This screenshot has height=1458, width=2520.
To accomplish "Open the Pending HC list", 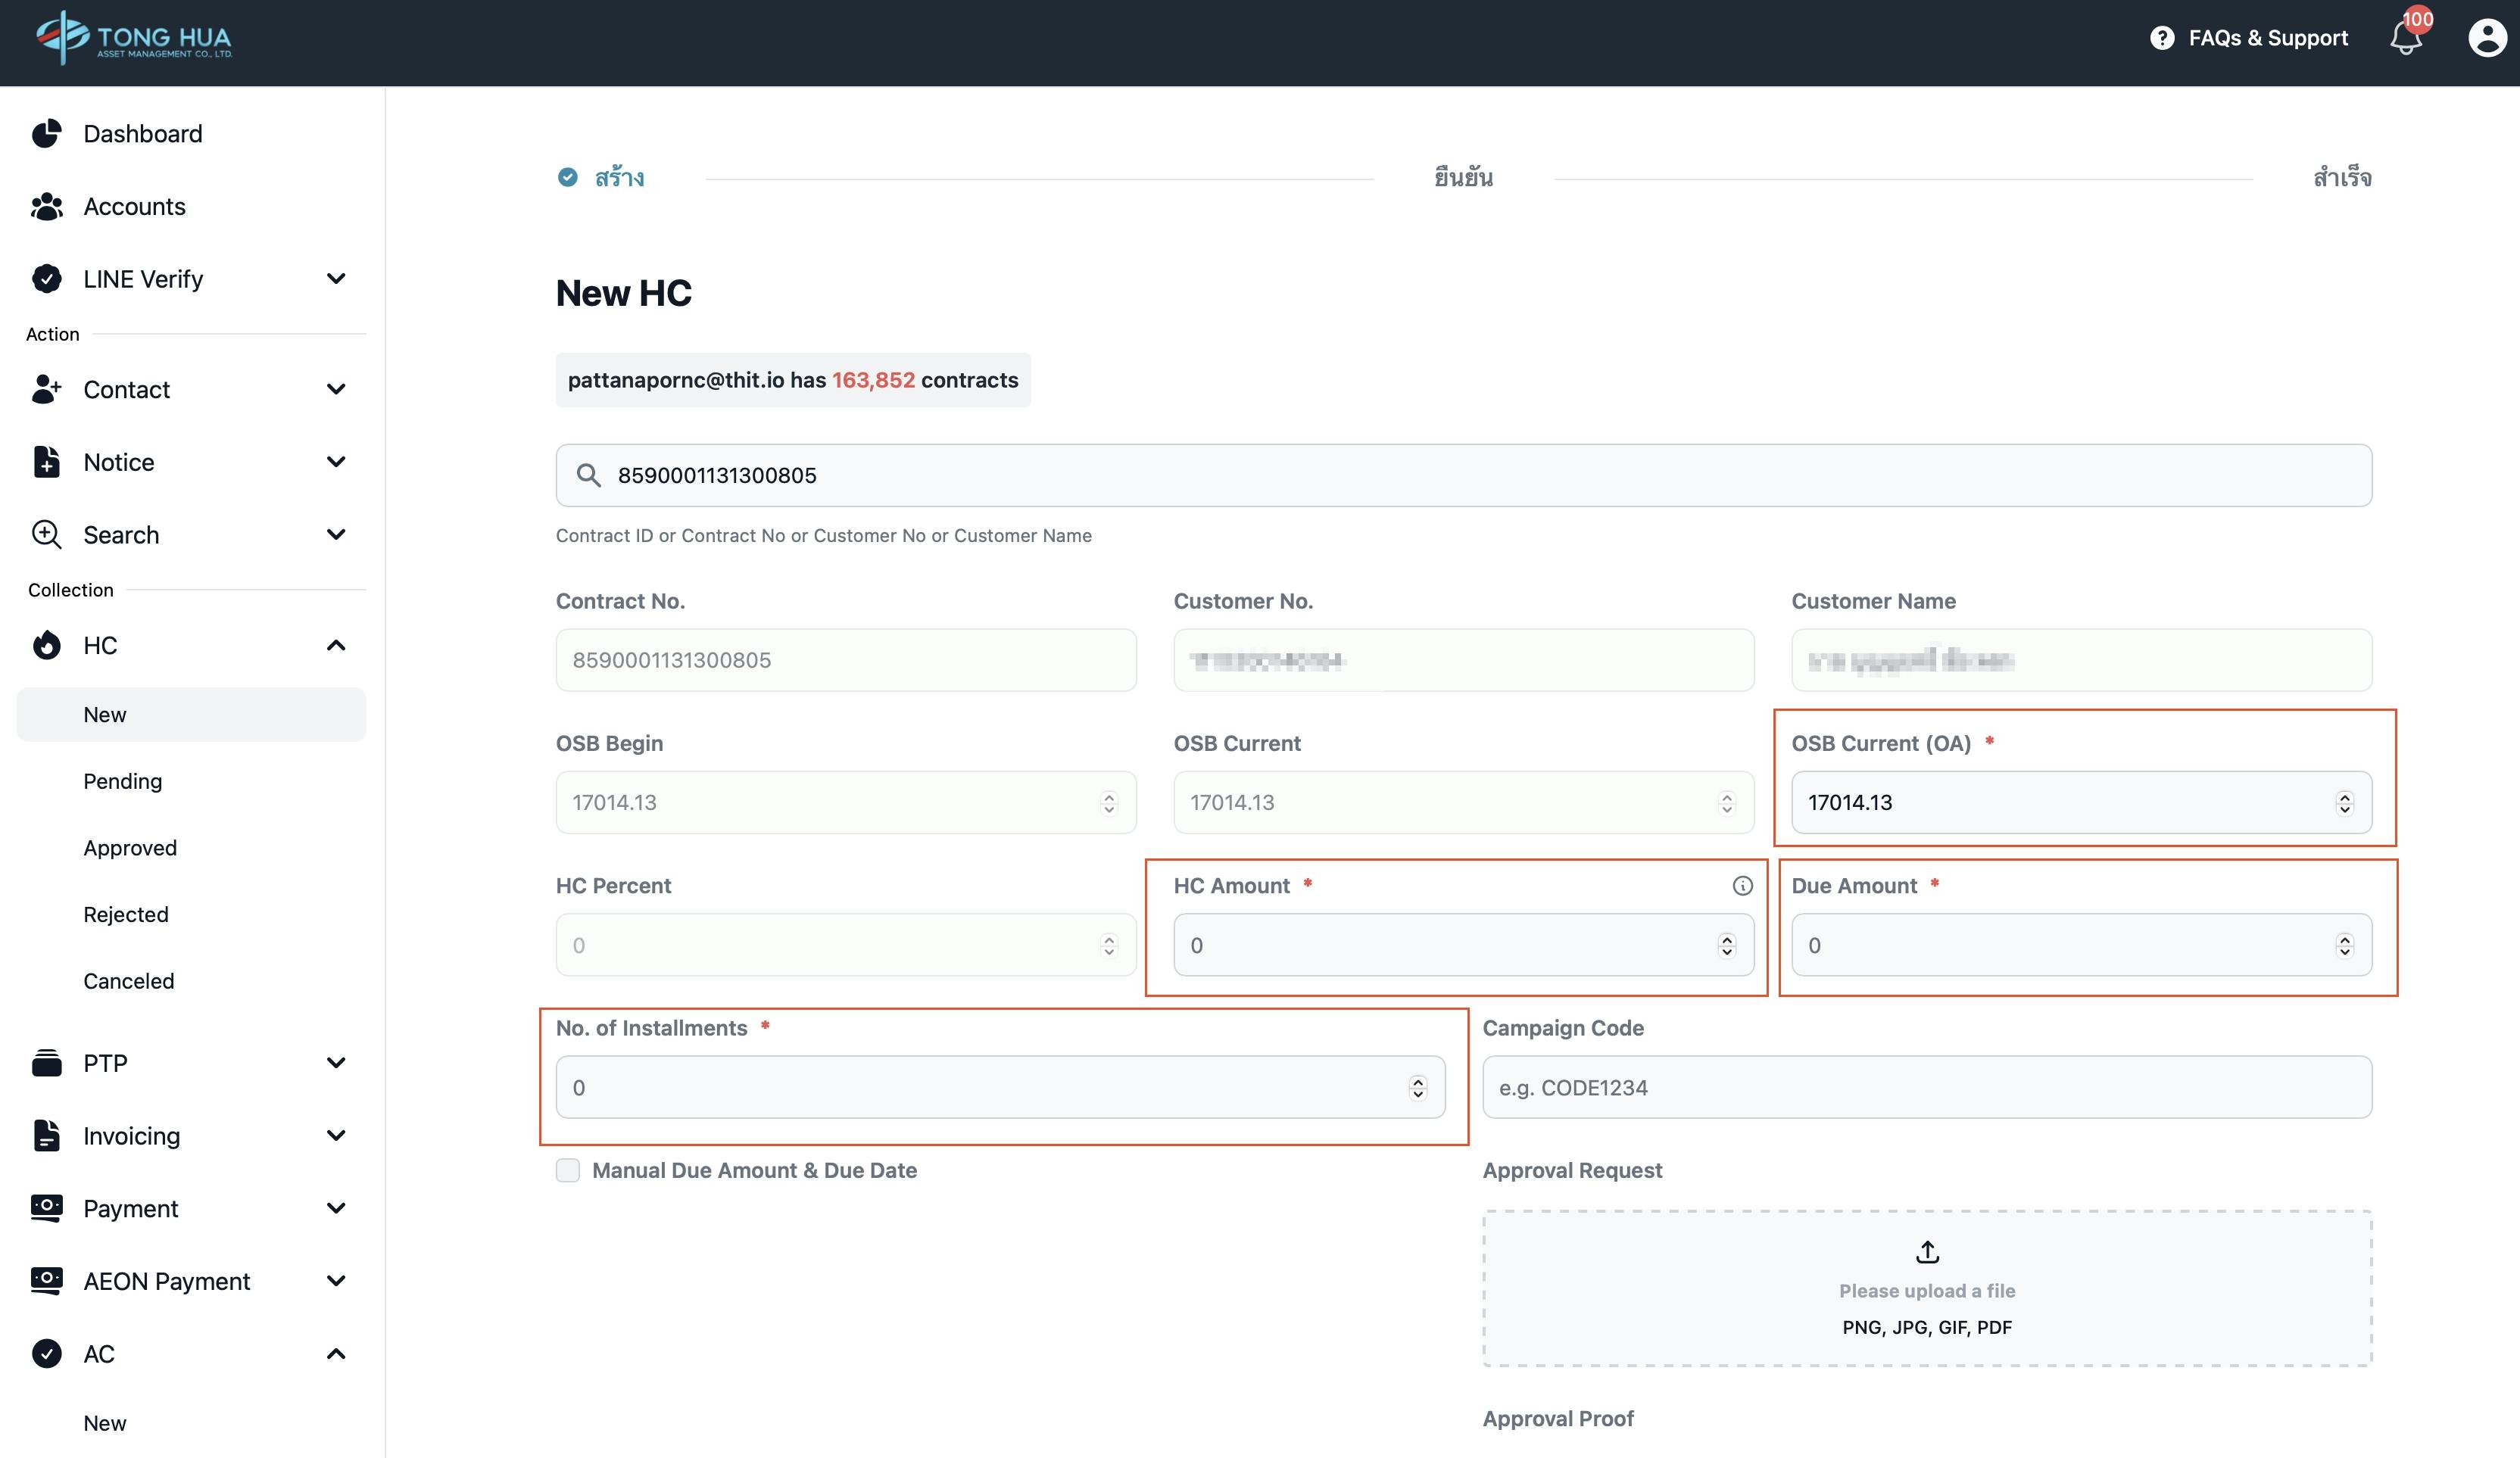I will click(122, 781).
